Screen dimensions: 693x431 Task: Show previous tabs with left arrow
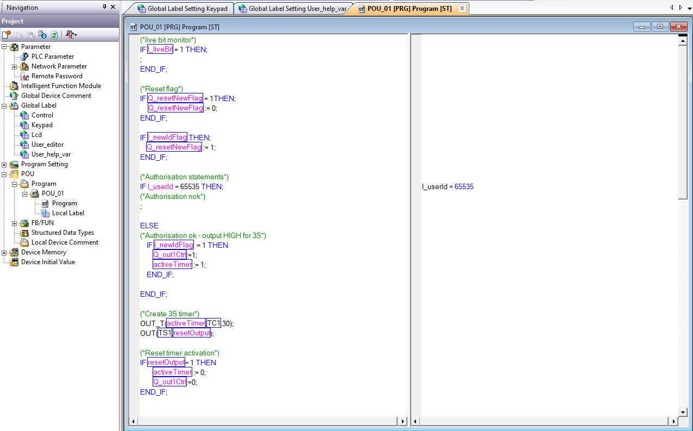tap(672, 7)
